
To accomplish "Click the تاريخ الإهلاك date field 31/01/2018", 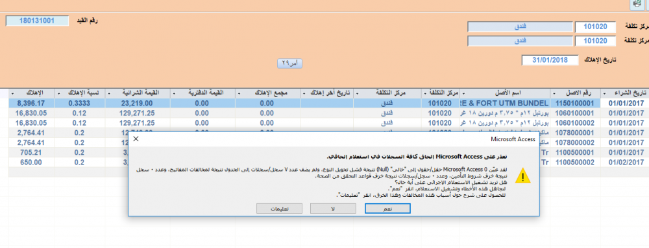I will pyautogui.click(x=550, y=60).
